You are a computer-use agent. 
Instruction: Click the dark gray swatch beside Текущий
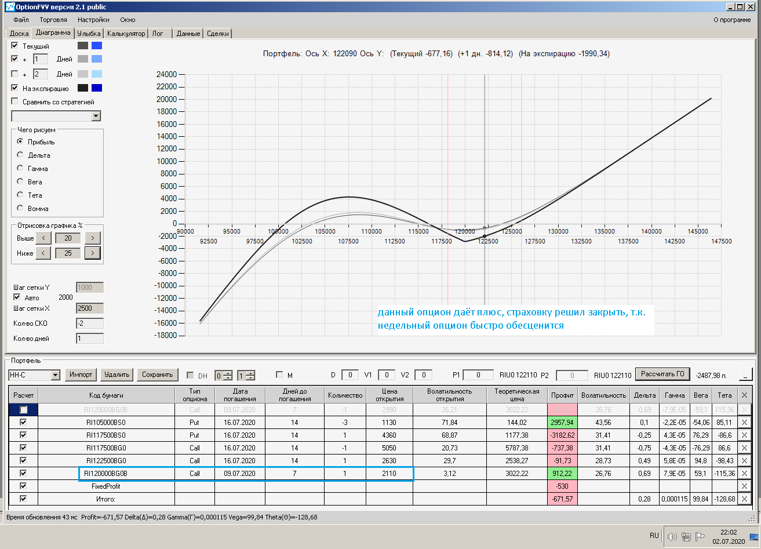(83, 45)
